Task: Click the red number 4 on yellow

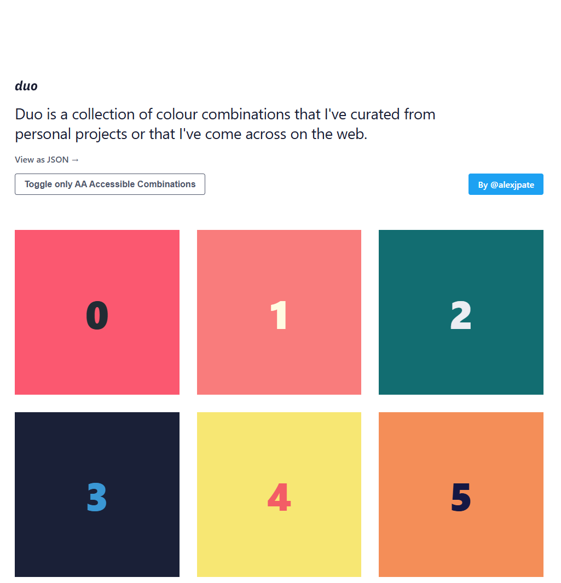Action: [x=279, y=497]
